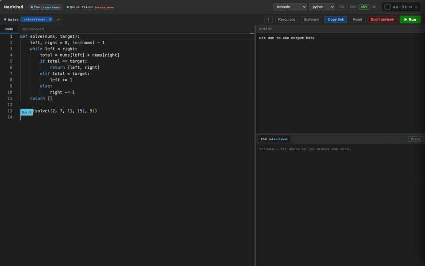Switch to the Whiteboard tab
The image size is (425, 266).
(33, 29)
